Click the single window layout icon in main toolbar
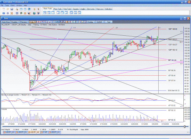 (21, 9)
